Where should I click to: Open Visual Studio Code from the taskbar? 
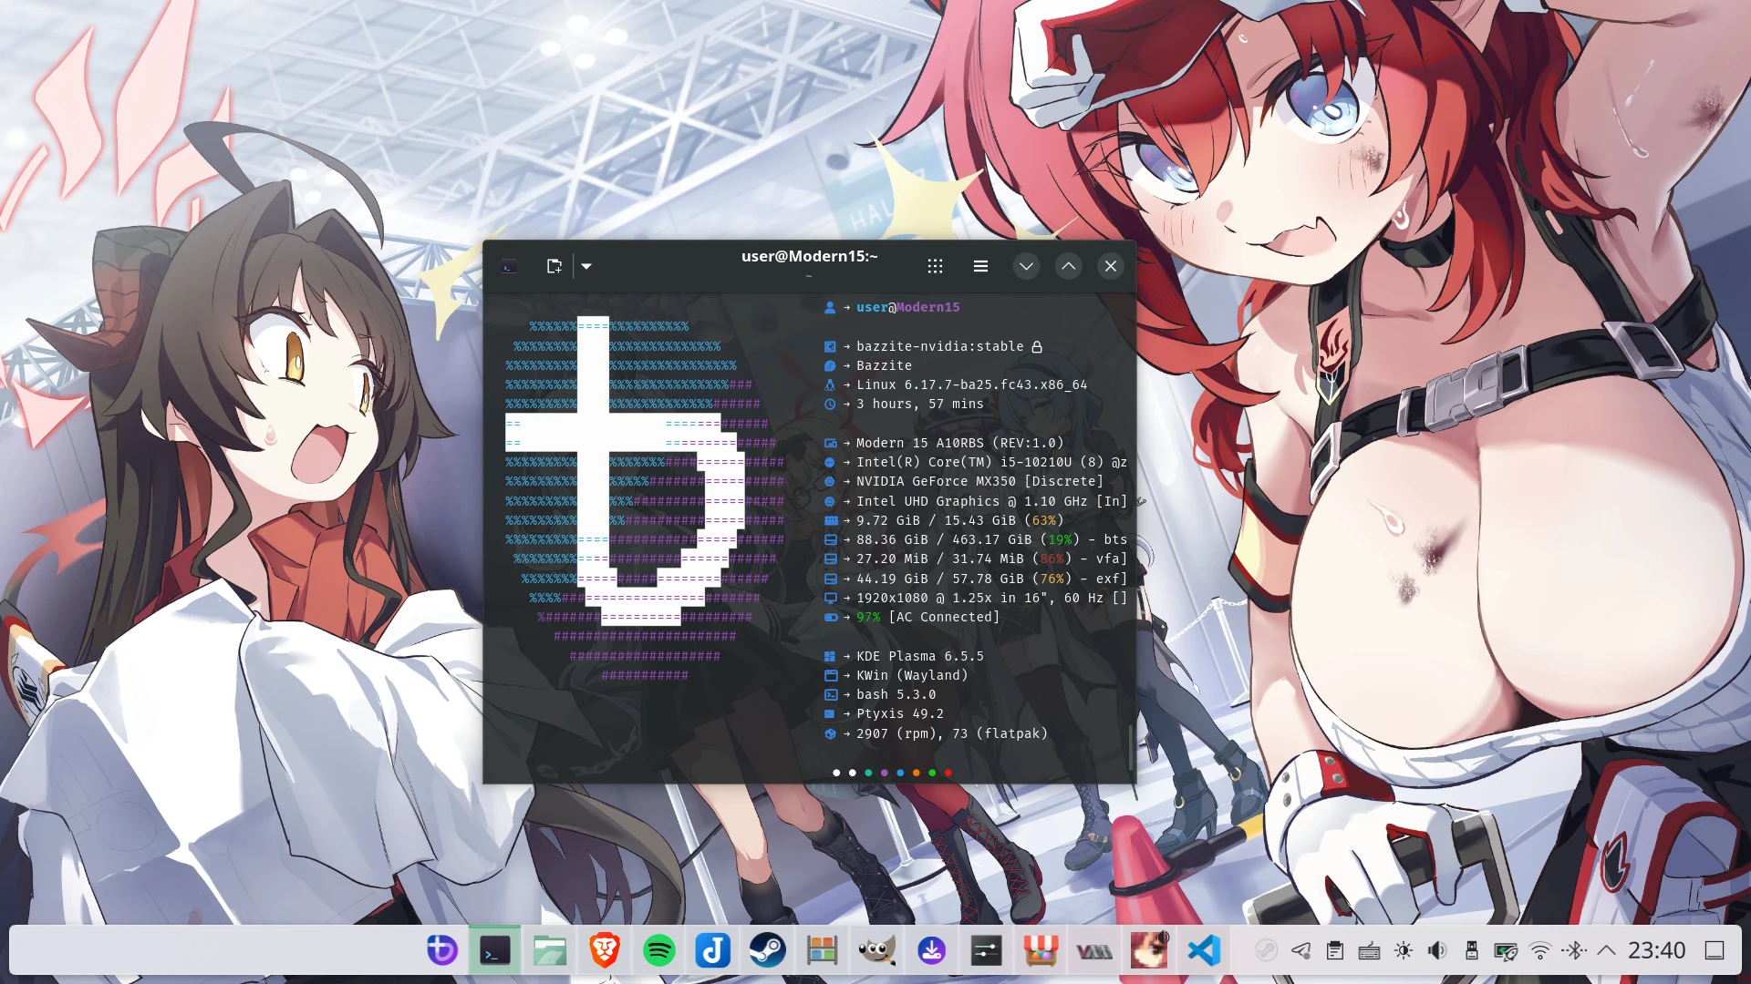pos(1204,949)
